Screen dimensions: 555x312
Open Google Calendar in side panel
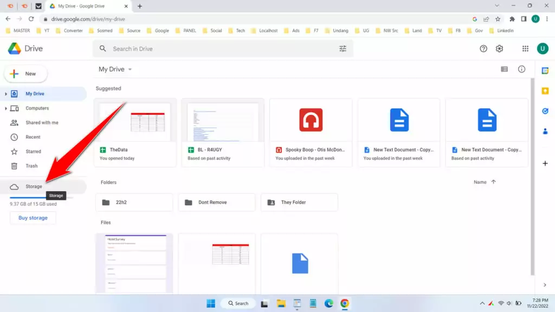point(545,71)
